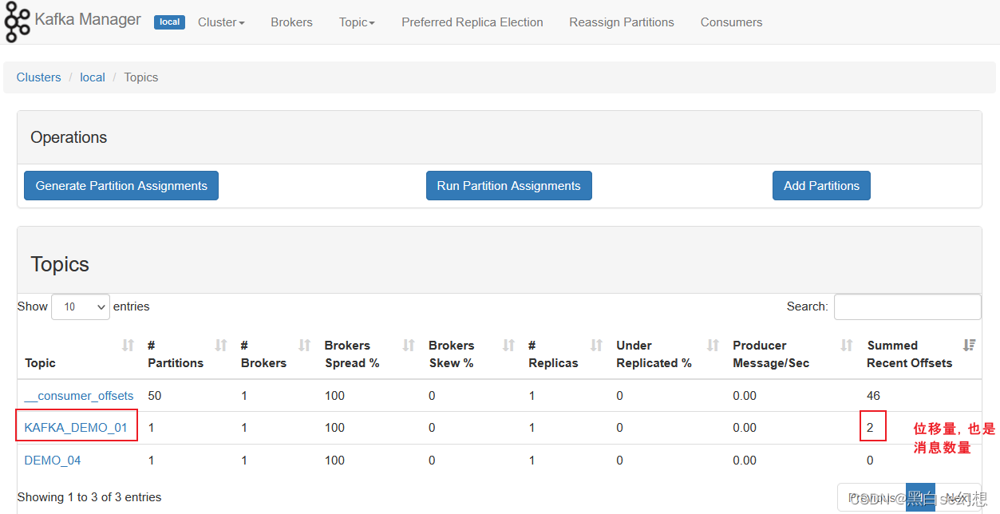The height and width of the screenshot is (514, 1000).
Task: Sort by Topic column sort icon
Action: click(x=128, y=345)
